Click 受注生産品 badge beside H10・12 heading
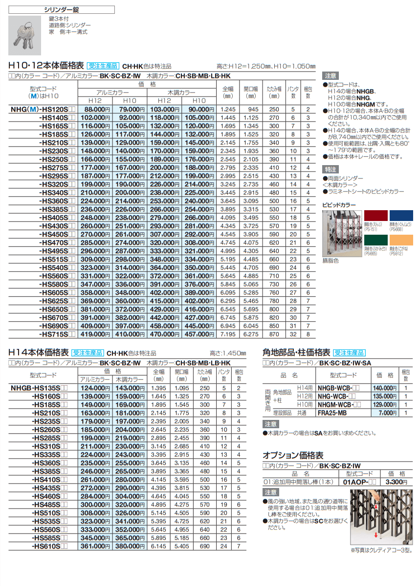Image resolution: width=419 pixels, height=586 pixels. [x=103, y=66]
